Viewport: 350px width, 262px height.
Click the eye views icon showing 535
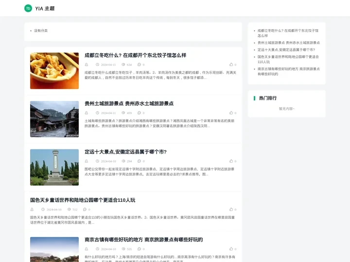(123, 249)
